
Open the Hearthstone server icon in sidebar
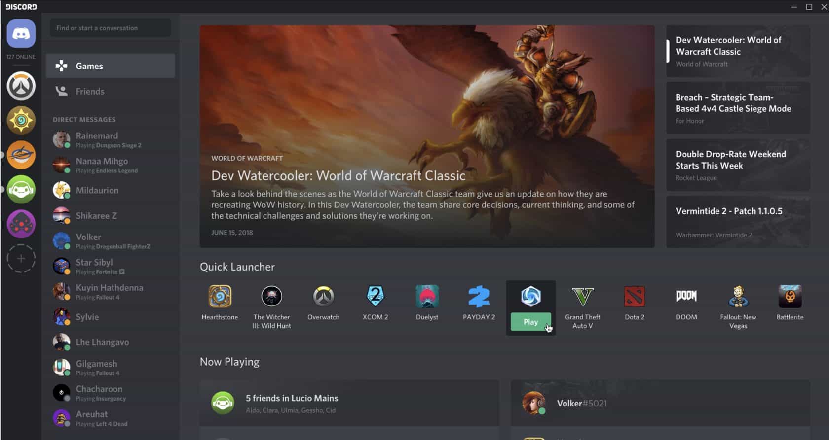(x=21, y=120)
